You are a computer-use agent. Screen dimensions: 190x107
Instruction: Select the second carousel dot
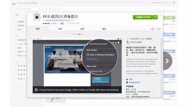click(75, 34)
